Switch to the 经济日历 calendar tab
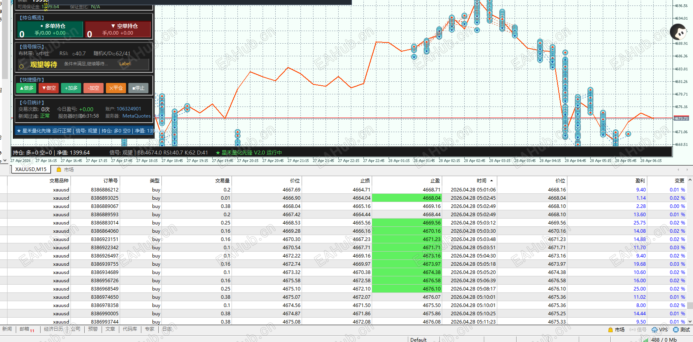The image size is (693, 342). (x=54, y=329)
